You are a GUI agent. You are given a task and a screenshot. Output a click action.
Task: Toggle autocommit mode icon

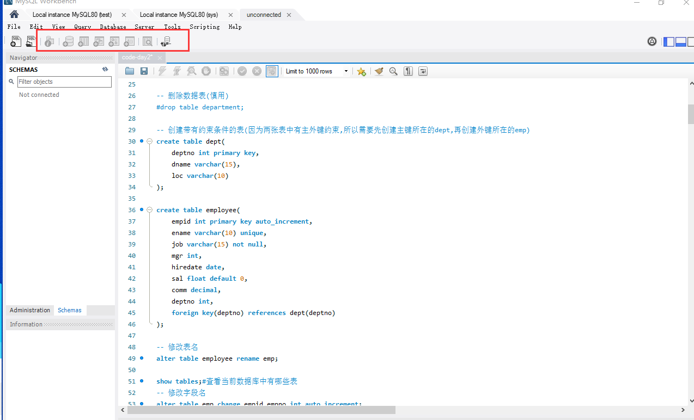(x=272, y=71)
